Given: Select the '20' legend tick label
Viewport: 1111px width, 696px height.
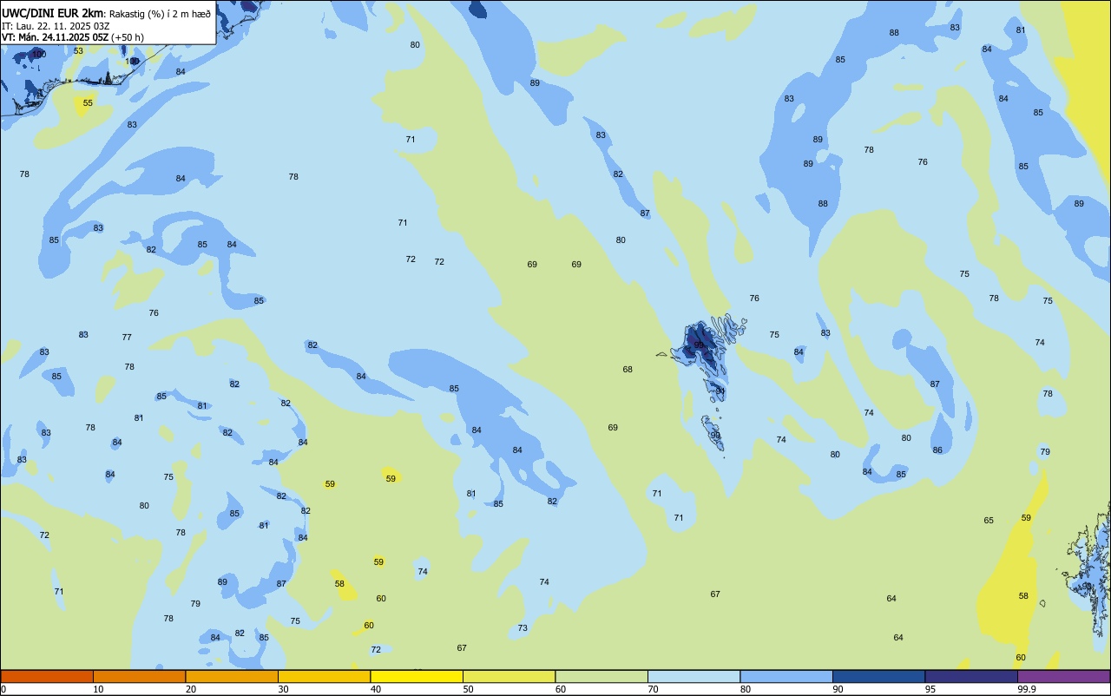Looking at the screenshot, I should pos(191,689).
